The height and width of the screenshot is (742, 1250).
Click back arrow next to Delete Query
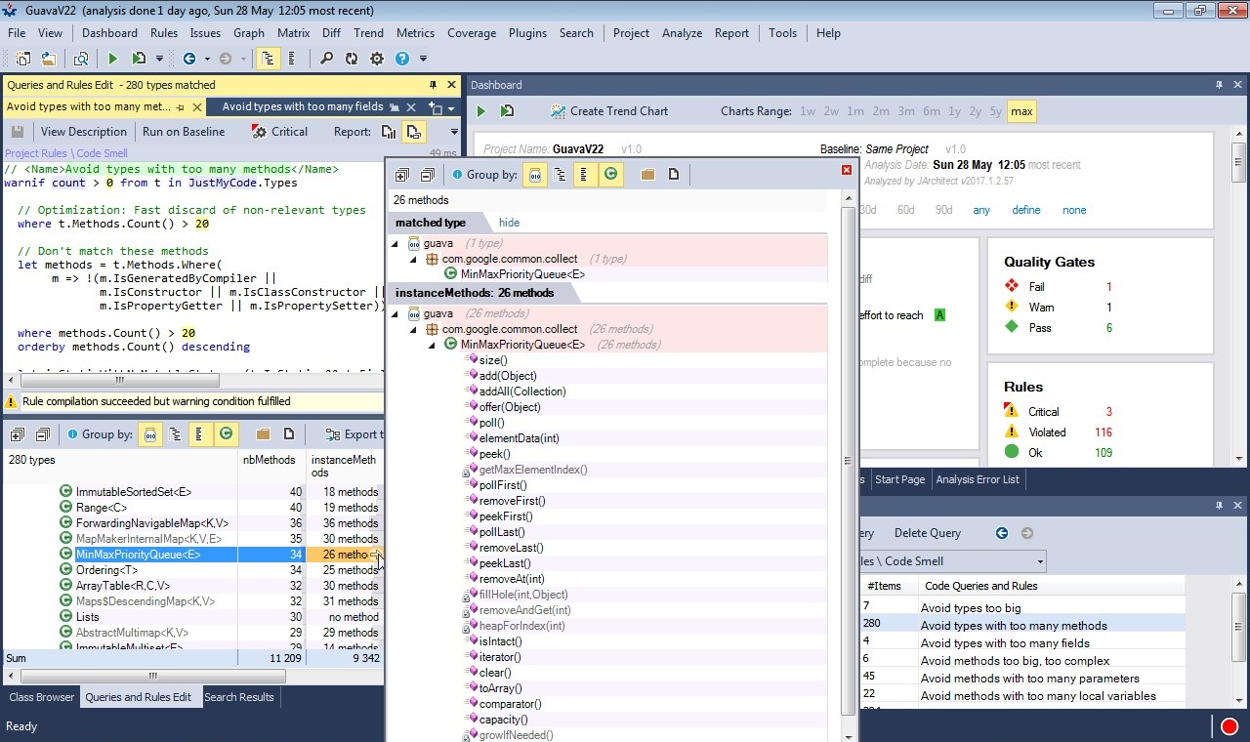click(1002, 533)
